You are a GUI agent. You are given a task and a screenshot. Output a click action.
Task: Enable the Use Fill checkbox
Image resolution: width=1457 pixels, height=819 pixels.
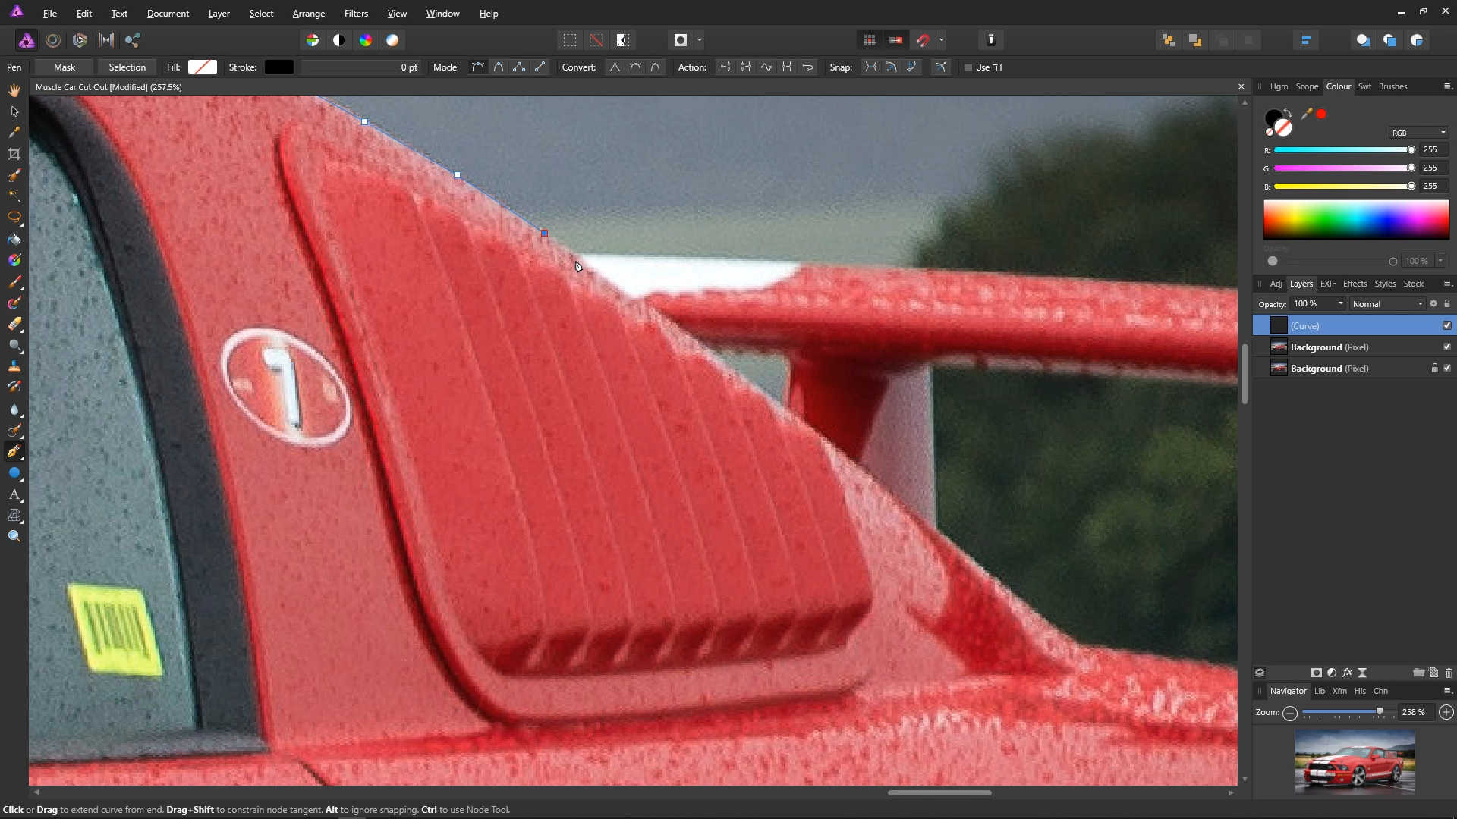pyautogui.click(x=968, y=67)
